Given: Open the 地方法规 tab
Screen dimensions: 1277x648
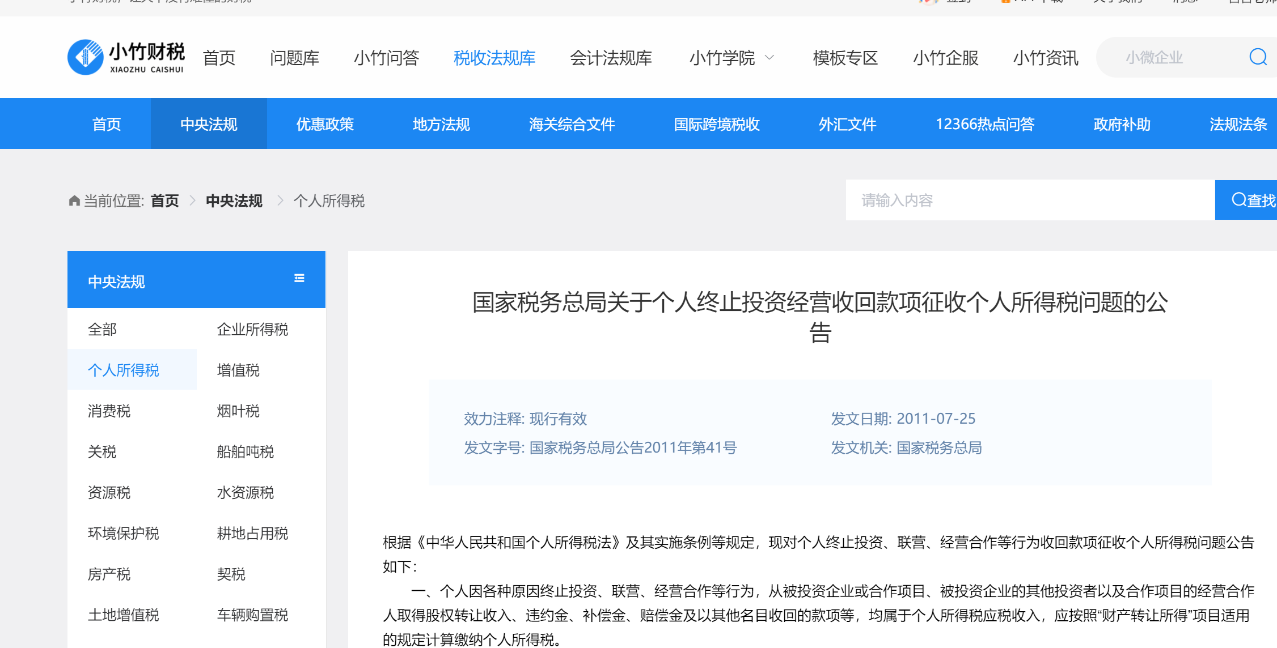Looking at the screenshot, I should tap(441, 124).
